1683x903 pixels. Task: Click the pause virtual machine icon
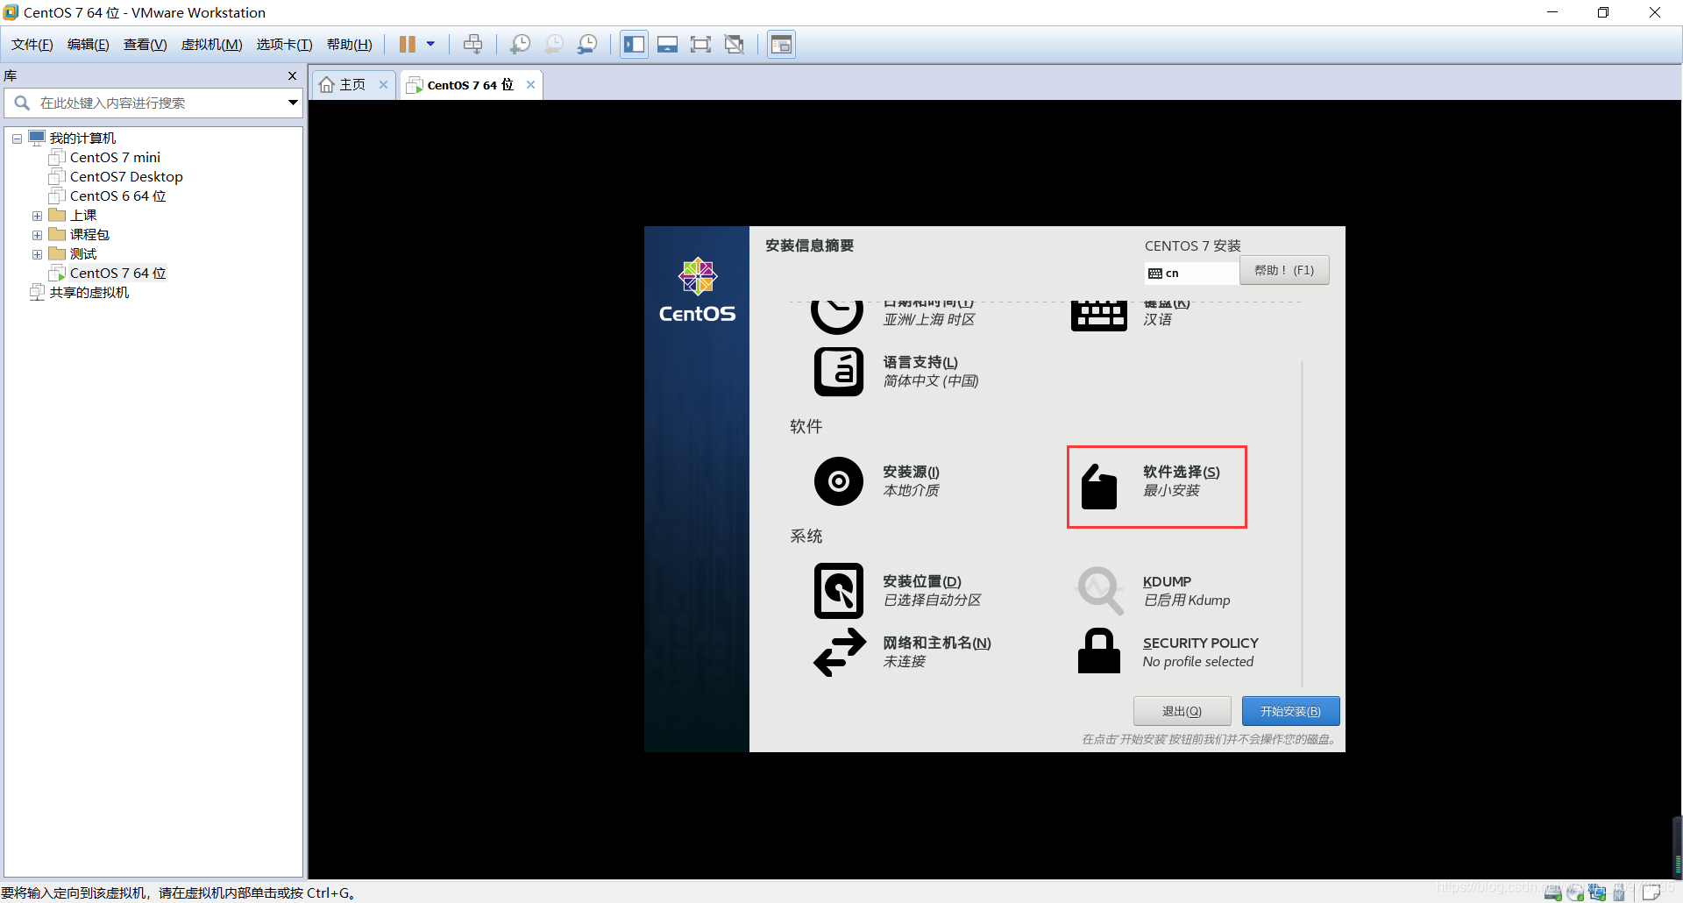coord(408,44)
